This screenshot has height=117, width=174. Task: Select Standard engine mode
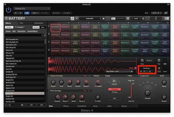(x=114, y=89)
